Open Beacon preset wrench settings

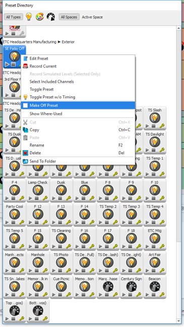tap(162, 295)
